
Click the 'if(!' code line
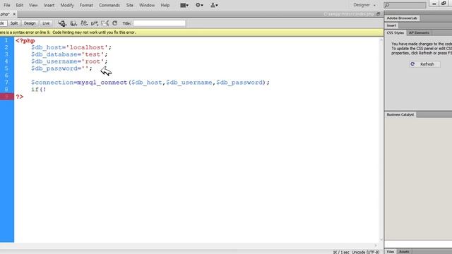point(39,90)
